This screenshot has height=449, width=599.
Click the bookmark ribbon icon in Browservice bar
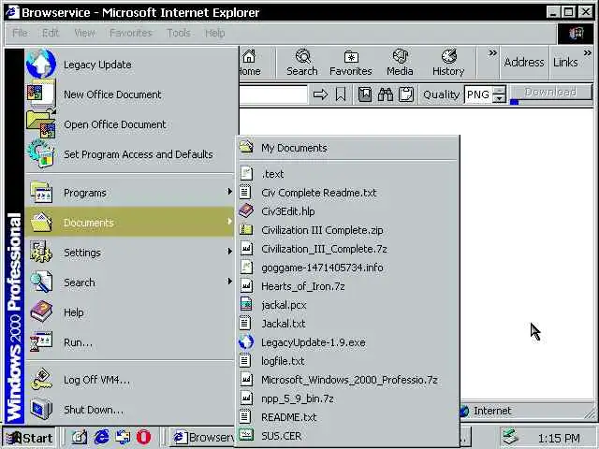coord(341,94)
